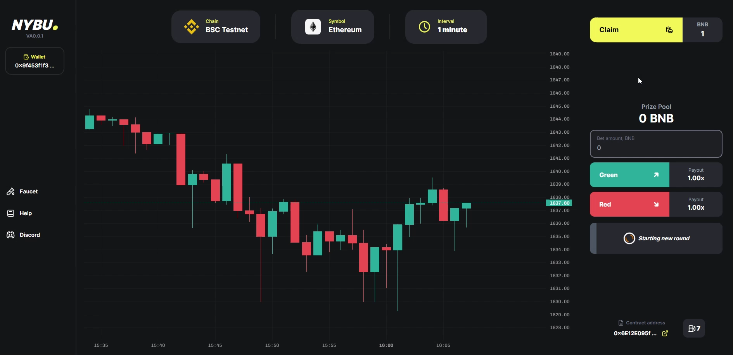Viewport: 733px width, 355px height.
Task: Click the NYBU logo
Action: tap(35, 26)
